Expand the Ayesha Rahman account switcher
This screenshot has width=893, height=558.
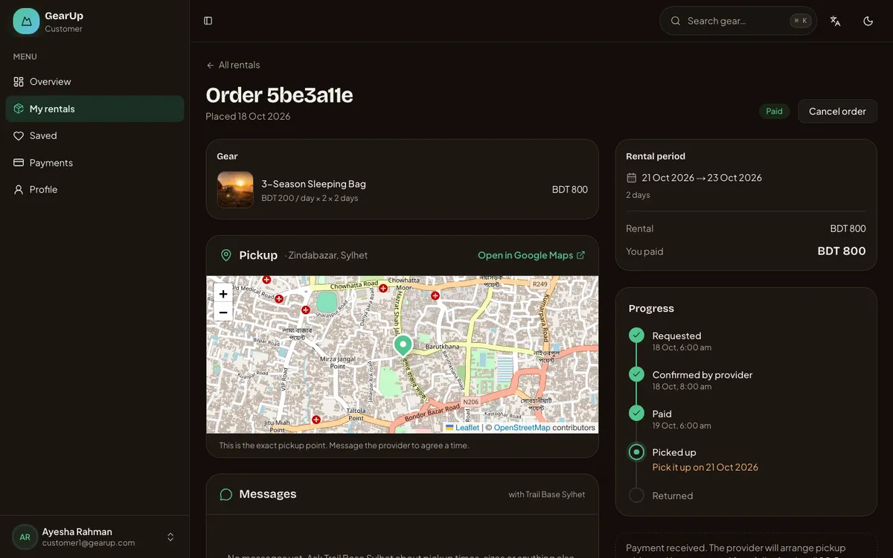point(170,537)
